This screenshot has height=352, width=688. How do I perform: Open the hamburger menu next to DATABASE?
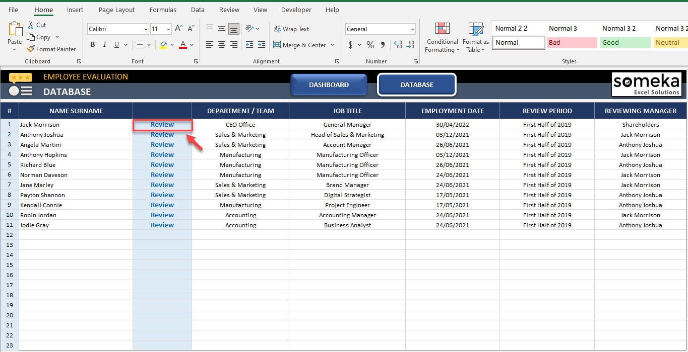tap(26, 91)
